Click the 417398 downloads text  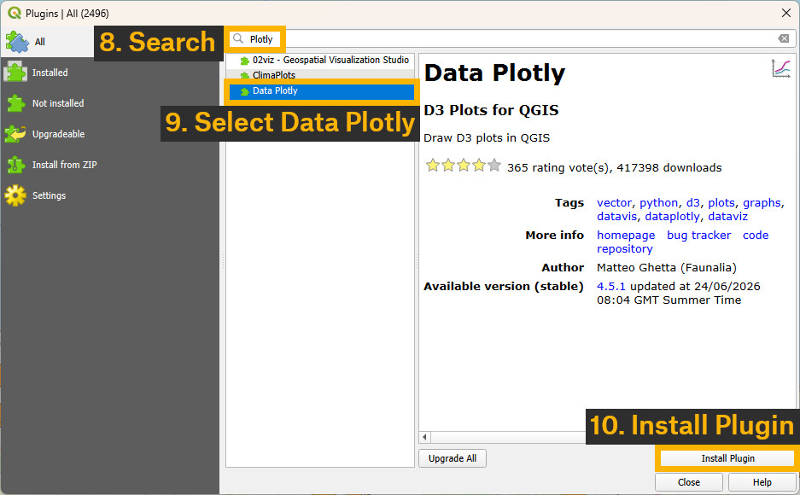click(669, 168)
